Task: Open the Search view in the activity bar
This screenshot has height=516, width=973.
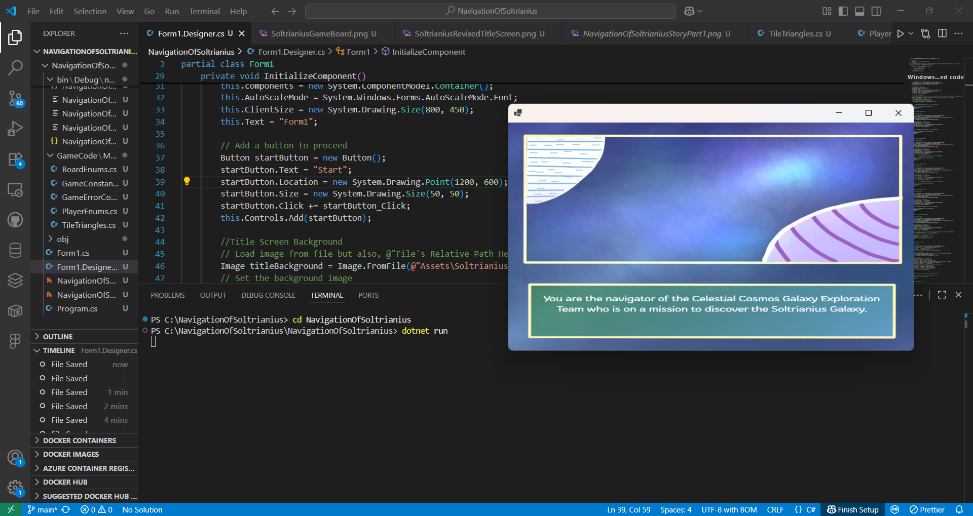Action: (x=16, y=67)
